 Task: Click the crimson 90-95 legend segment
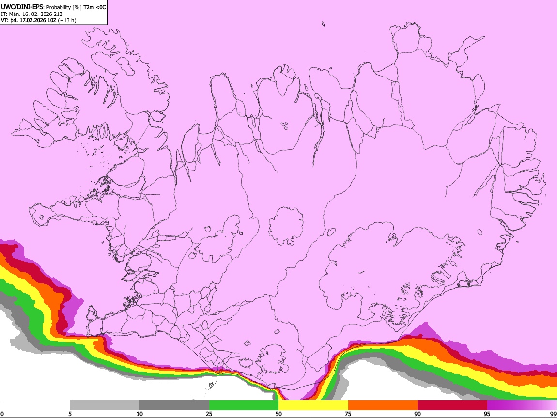point(452,405)
